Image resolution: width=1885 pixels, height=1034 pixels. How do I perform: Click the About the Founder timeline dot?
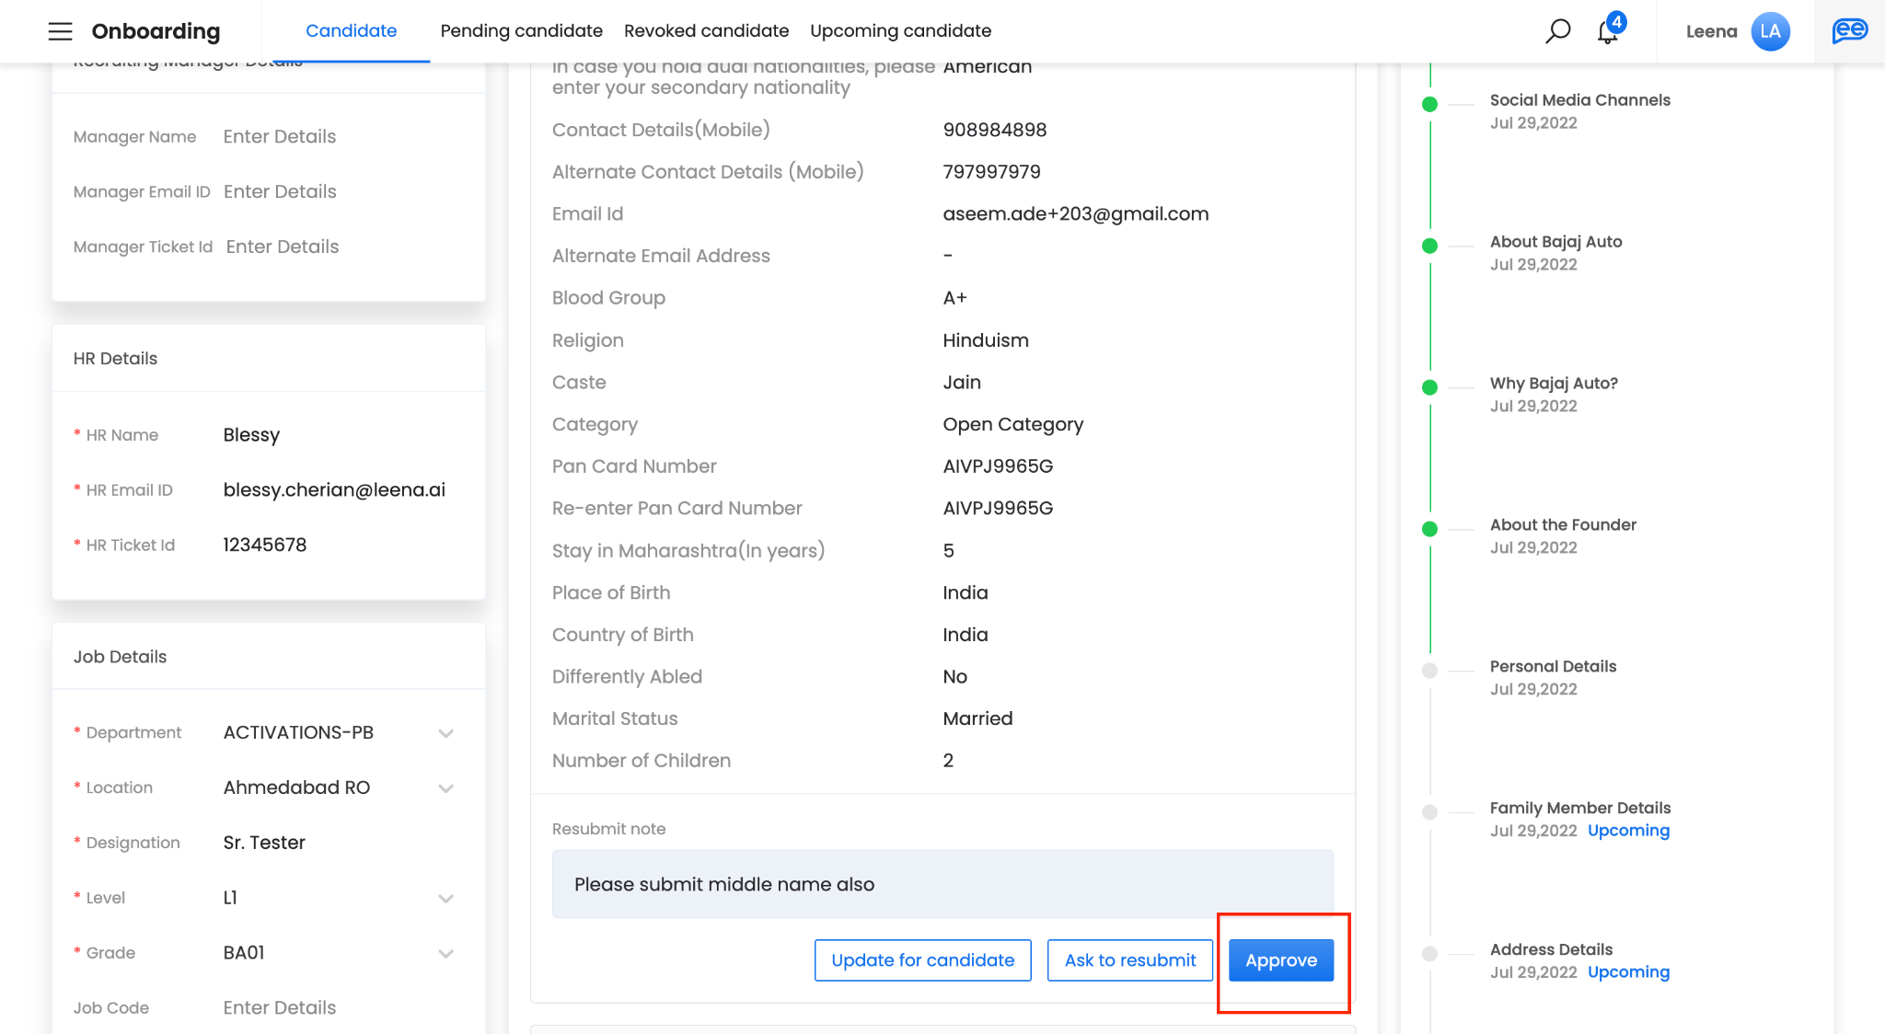pos(1429,529)
